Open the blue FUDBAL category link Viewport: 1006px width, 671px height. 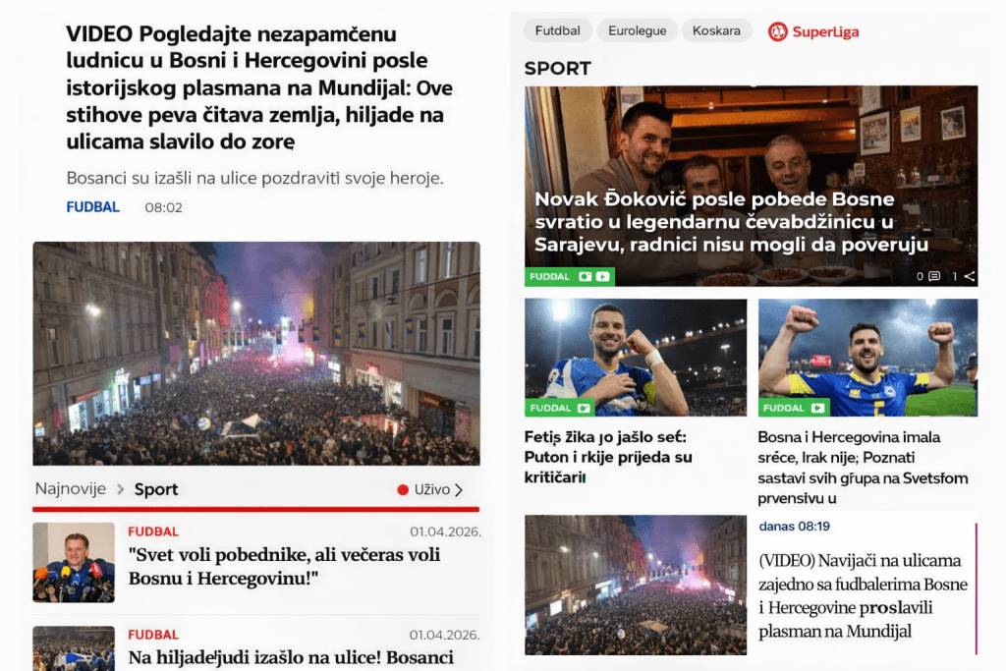[x=93, y=207]
